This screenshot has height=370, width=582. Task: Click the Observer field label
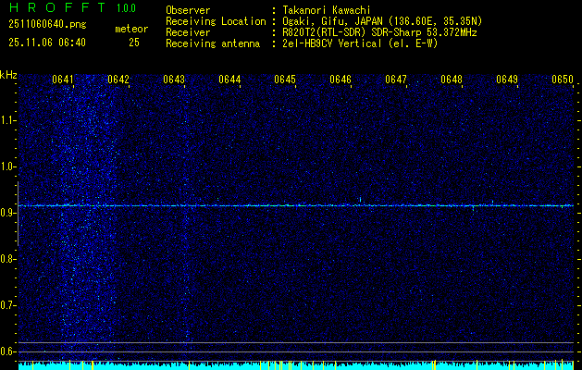click(188, 10)
